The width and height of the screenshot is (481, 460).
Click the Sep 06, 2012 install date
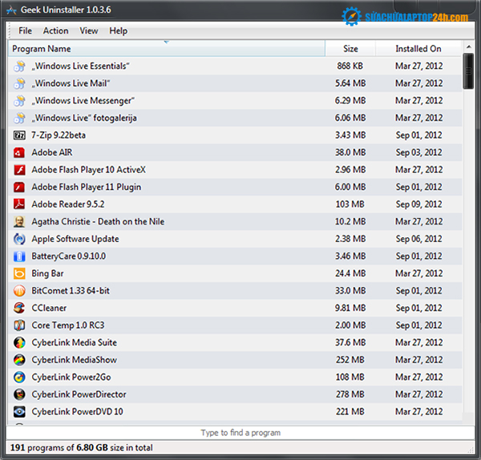tap(418, 239)
